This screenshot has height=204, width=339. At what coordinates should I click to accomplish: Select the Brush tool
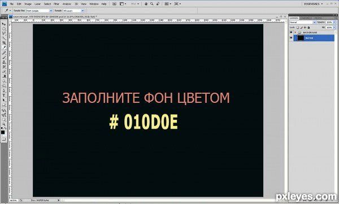click(x=4, y=58)
